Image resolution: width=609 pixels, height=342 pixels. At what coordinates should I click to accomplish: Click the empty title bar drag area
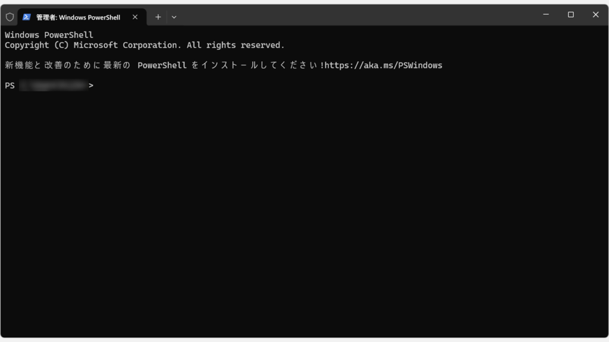pyautogui.click(x=357, y=15)
